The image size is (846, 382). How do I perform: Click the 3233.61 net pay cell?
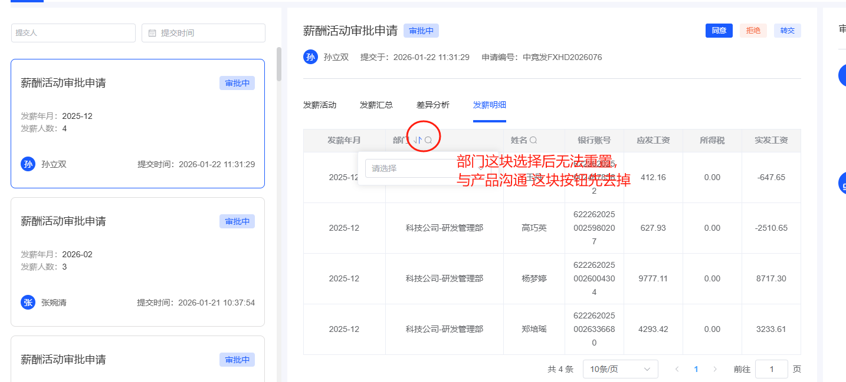click(x=771, y=329)
